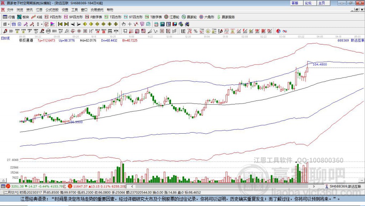This screenshot has width=365, height=206.
Task: Launch the 赢家轮 wheel tool
Action: point(189,17)
